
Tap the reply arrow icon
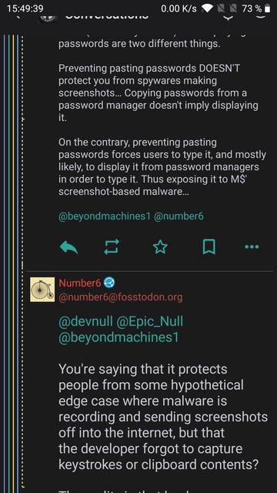68,247
